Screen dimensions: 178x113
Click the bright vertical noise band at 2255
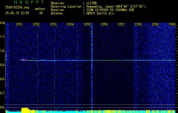pyautogui.click(x=92, y=67)
